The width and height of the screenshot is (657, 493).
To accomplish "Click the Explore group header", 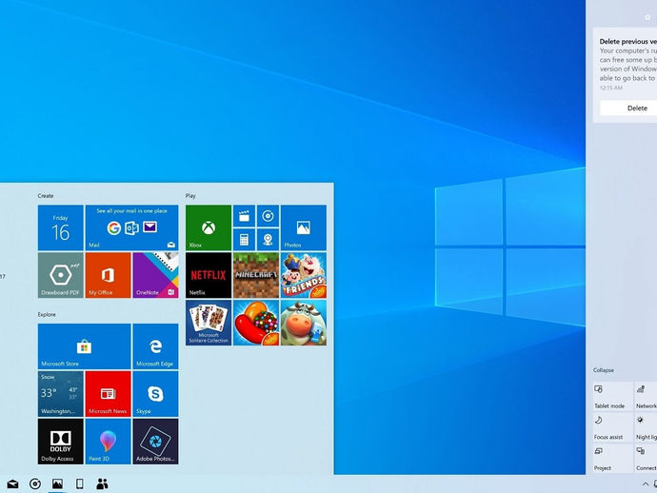I will click(47, 315).
